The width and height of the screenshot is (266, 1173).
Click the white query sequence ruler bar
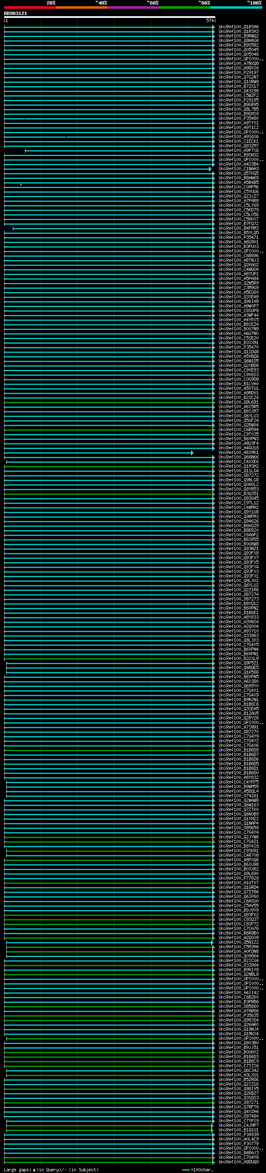click(109, 17)
